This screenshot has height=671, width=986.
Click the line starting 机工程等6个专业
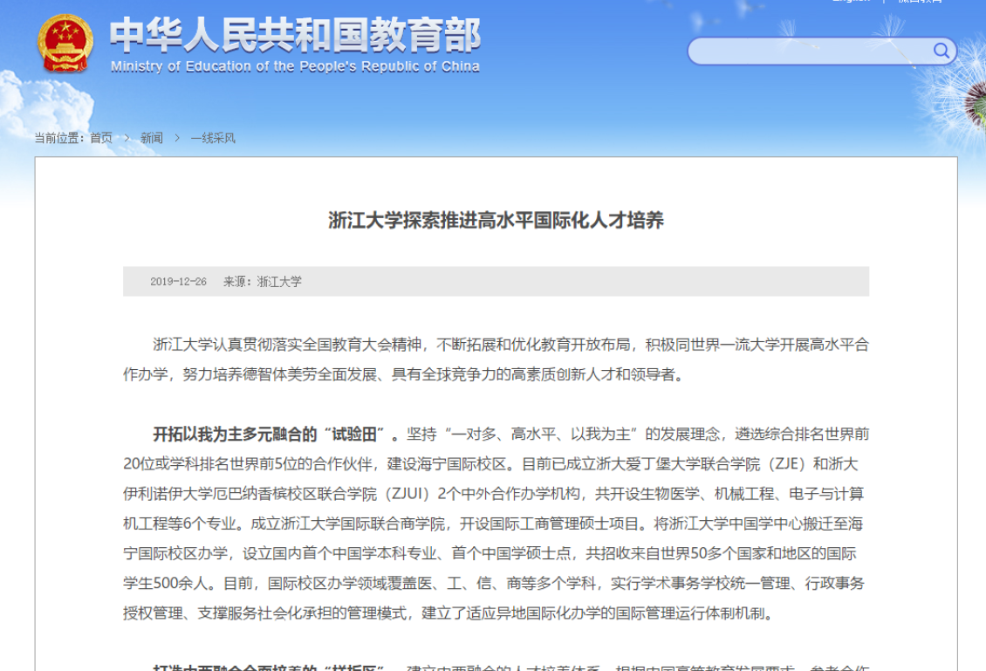tap(493, 524)
